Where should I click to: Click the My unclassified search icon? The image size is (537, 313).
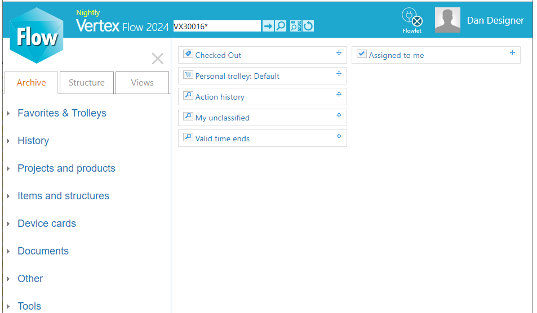(x=188, y=117)
